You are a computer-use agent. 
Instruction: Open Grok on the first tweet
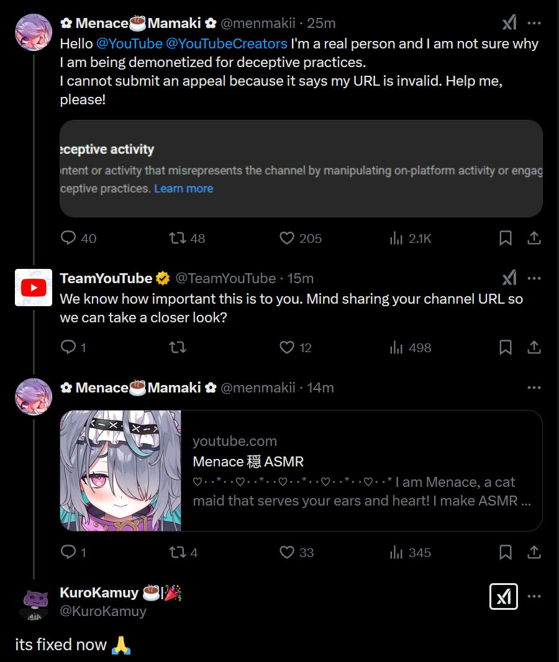[509, 23]
